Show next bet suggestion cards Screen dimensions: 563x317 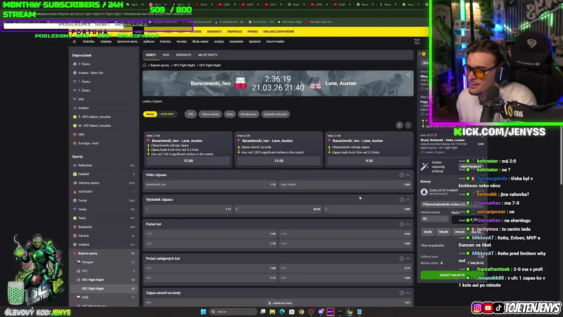click(408, 125)
